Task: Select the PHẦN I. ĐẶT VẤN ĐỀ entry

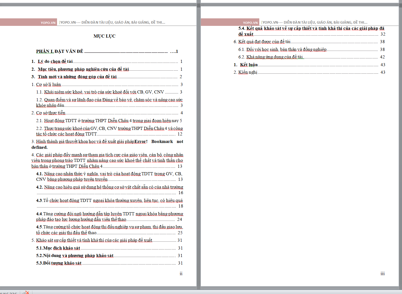Action: (x=107, y=51)
